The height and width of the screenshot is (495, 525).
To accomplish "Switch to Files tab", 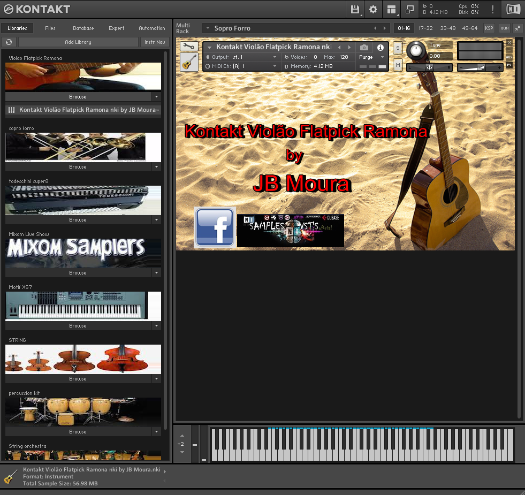I will [x=50, y=28].
